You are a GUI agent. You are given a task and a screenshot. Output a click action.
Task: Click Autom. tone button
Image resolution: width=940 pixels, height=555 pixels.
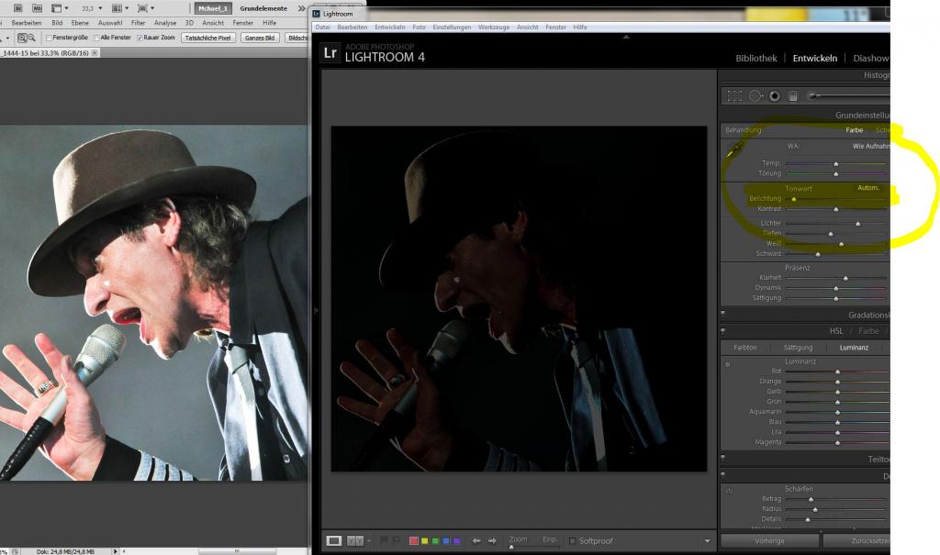(x=868, y=187)
